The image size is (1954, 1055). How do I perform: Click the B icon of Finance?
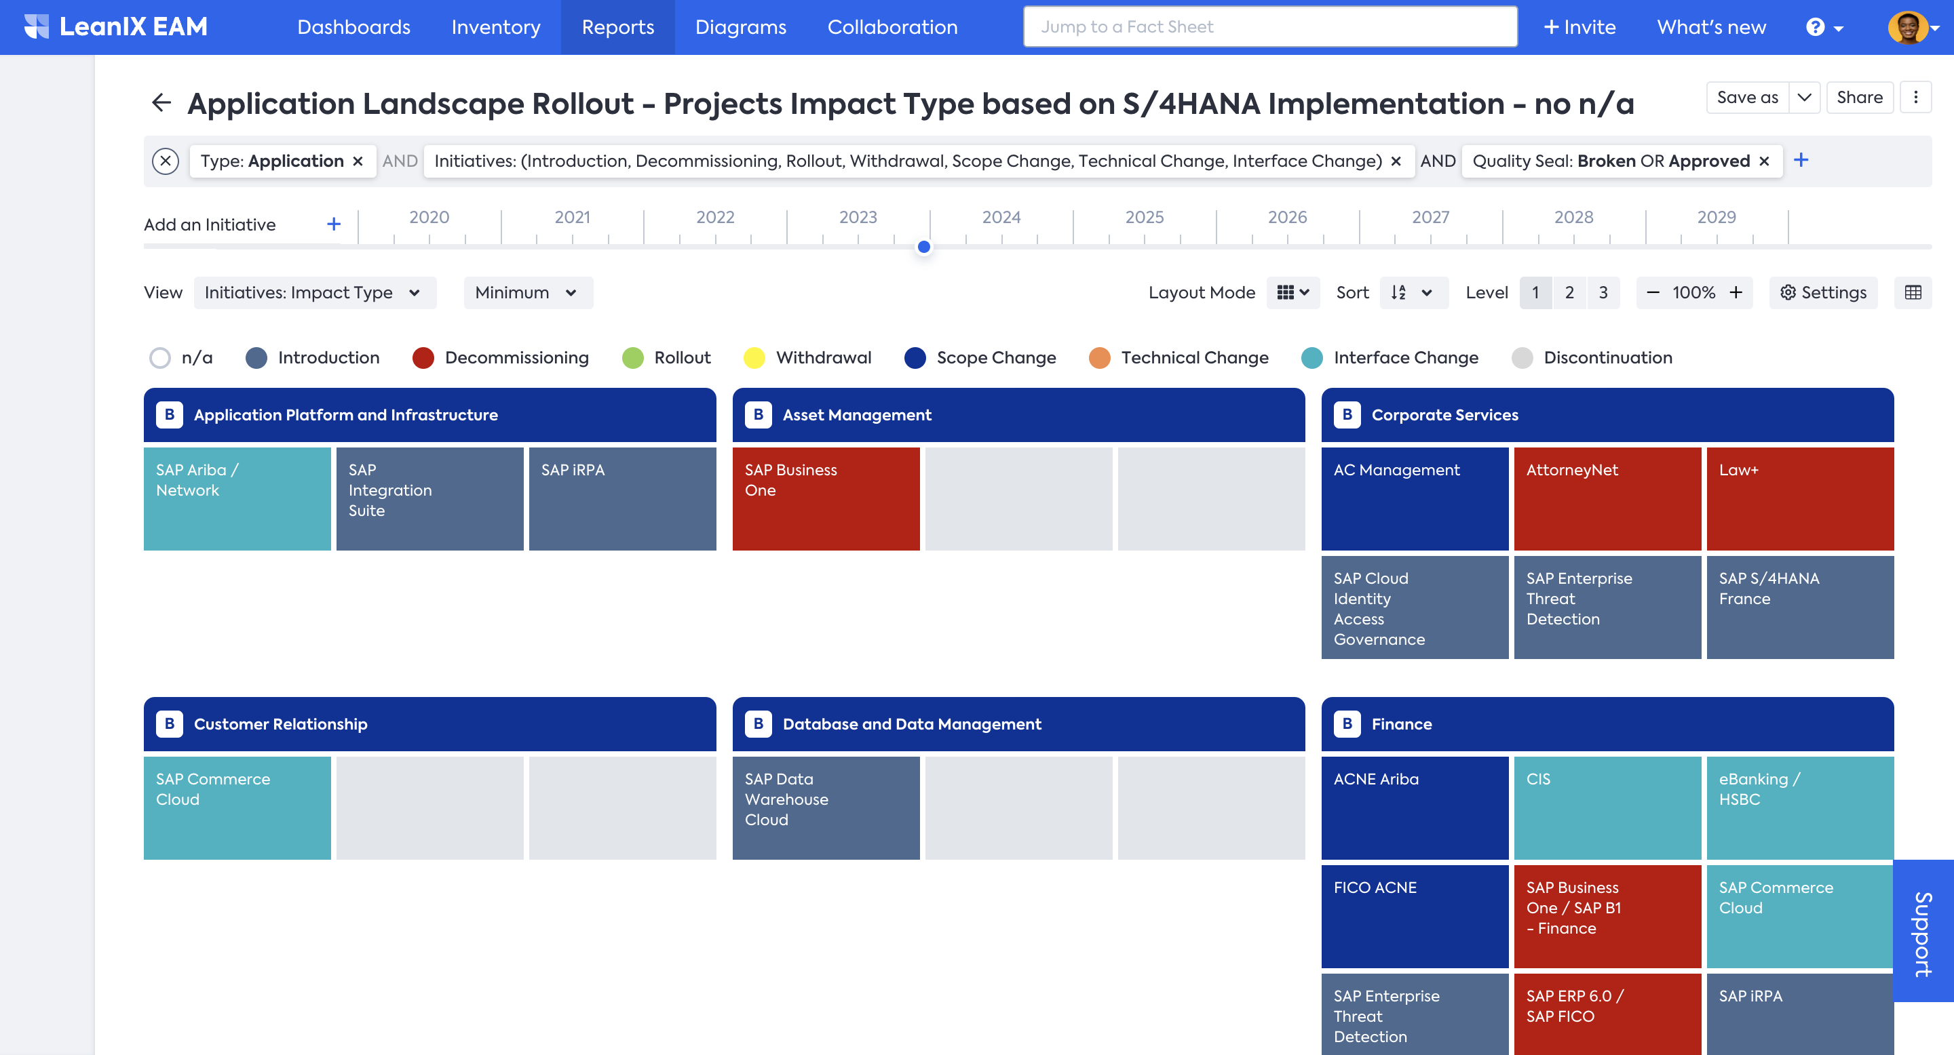pos(1347,724)
